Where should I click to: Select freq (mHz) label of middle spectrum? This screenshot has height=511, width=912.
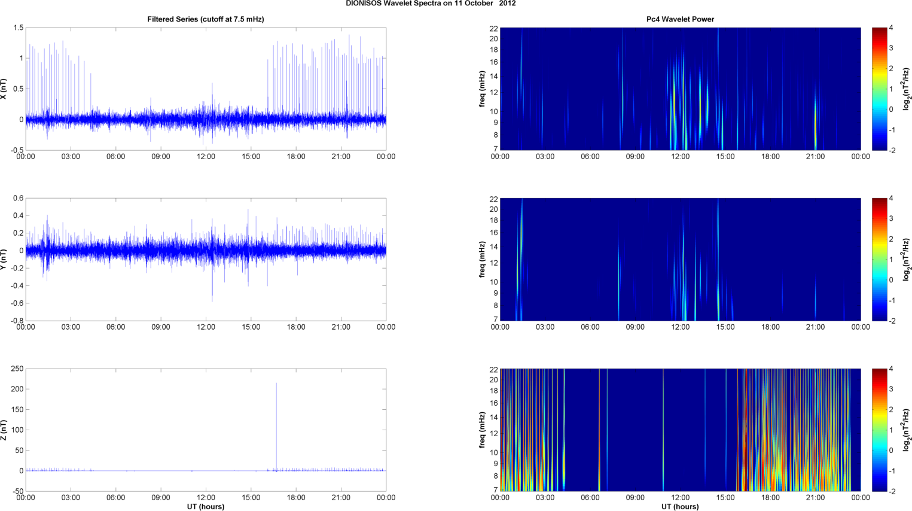tap(482, 259)
